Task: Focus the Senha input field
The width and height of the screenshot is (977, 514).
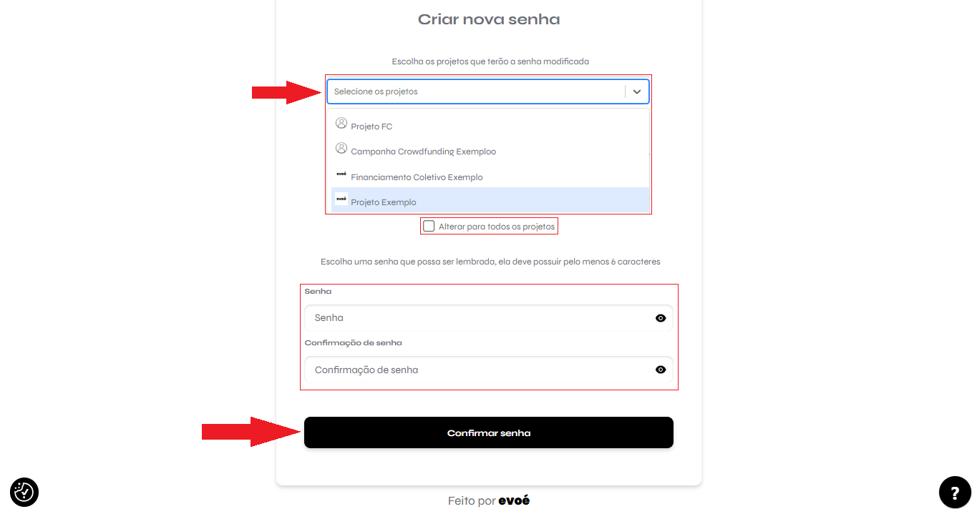Action: pyautogui.click(x=489, y=318)
